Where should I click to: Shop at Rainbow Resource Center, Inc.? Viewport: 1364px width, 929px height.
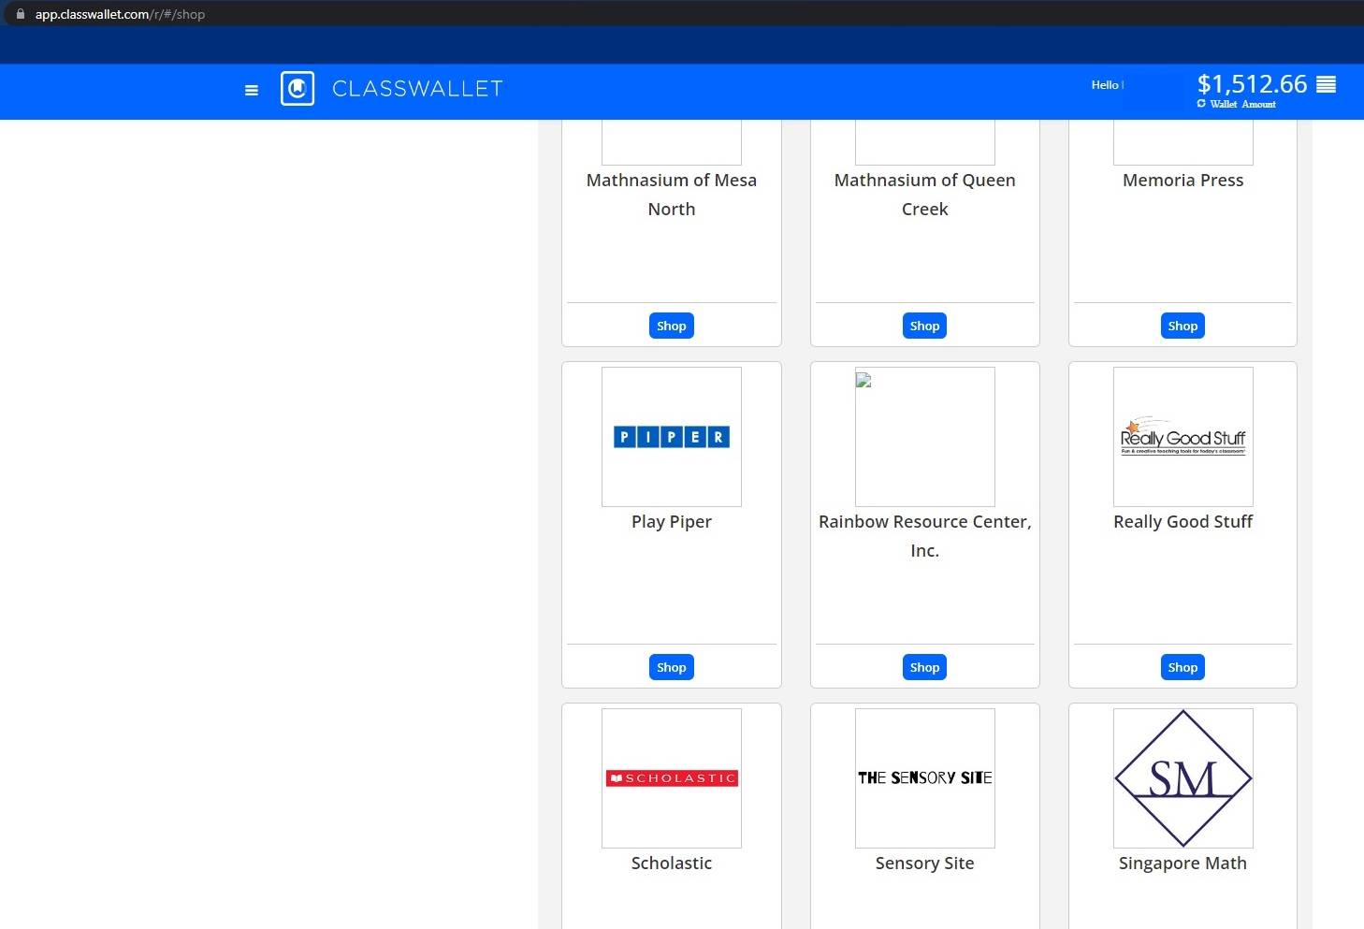pos(924,667)
